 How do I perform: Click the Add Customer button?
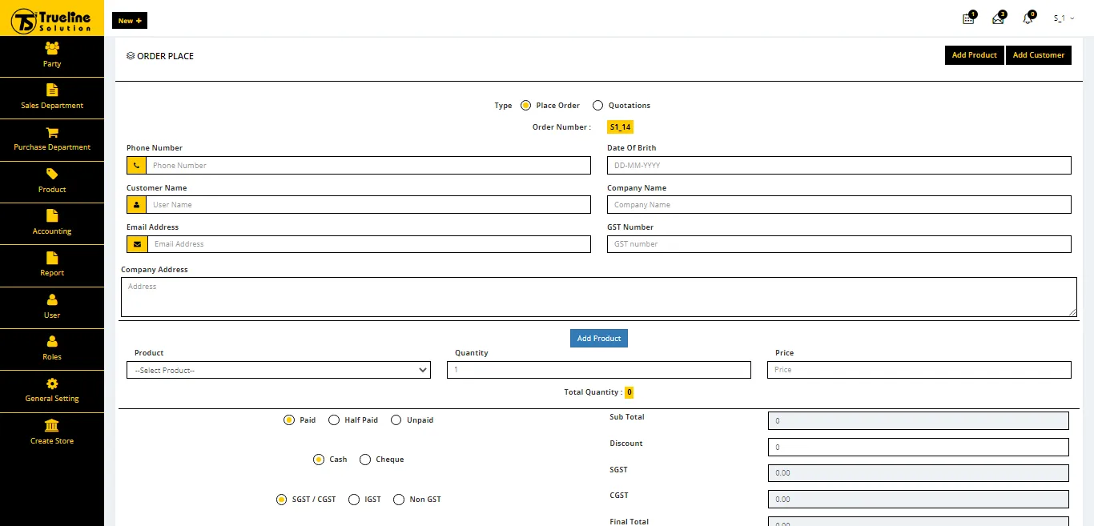point(1039,55)
